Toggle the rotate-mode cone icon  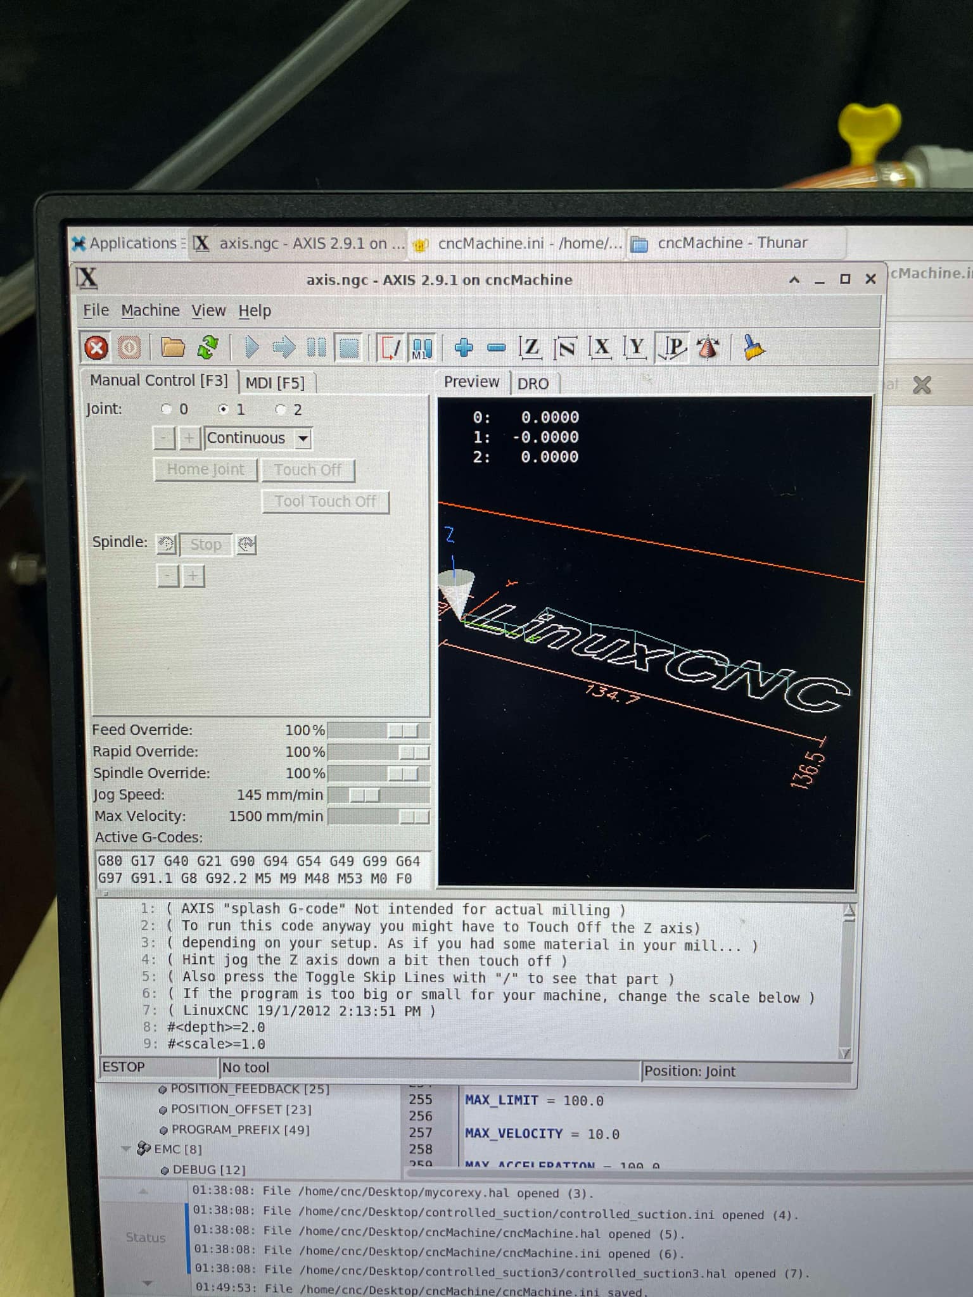pos(708,347)
